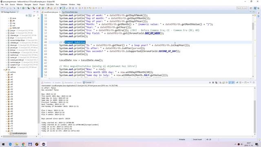Open the Windows Start button
This screenshot has width=261, height=147.
3,144
